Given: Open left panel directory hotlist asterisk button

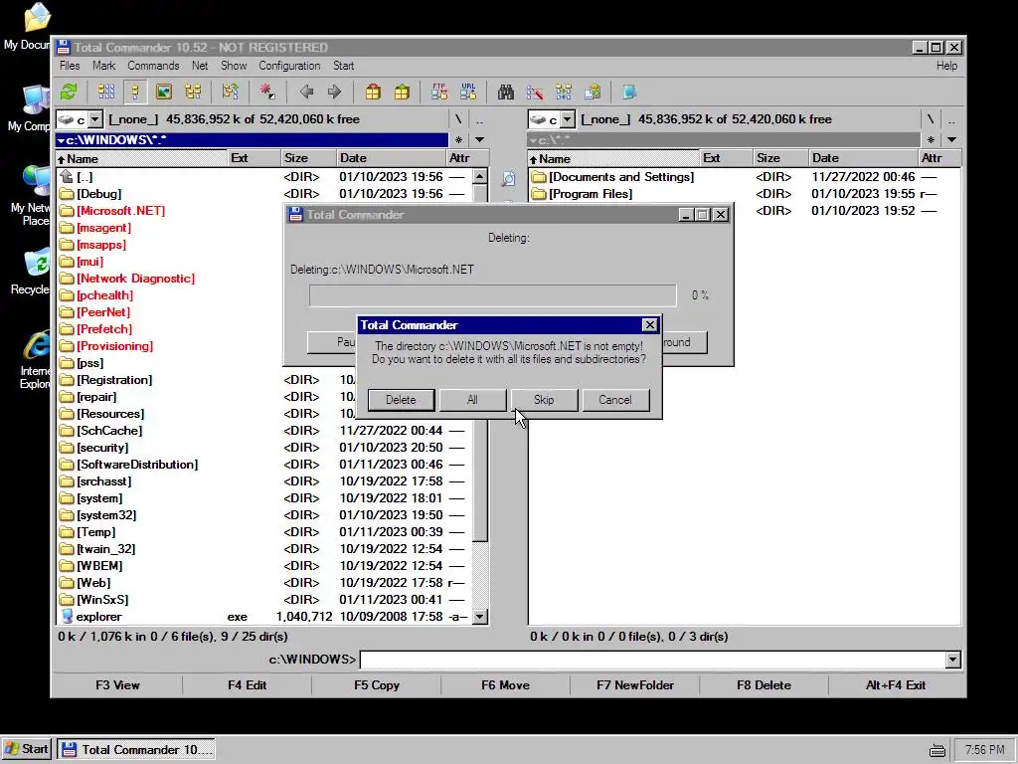Looking at the screenshot, I should pyautogui.click(x=459, y=139).
